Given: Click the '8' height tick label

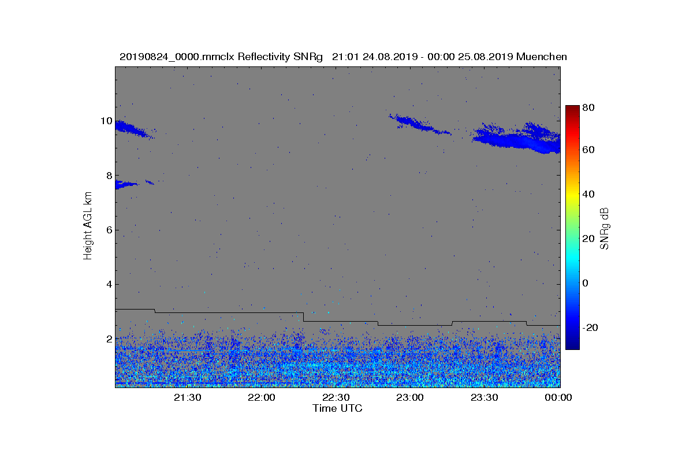Looking at the screenshot, I should 109,176.
